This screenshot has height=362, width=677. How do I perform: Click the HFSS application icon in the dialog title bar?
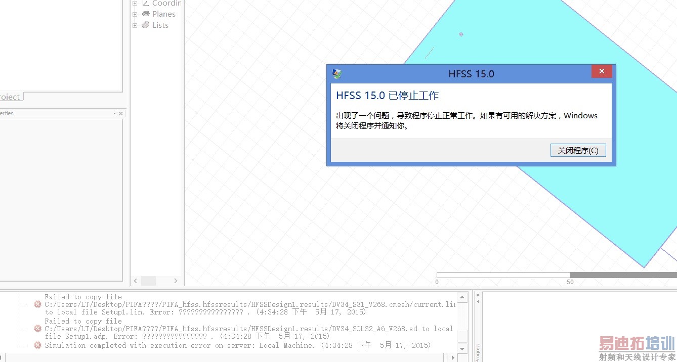pyautogui.click(x=337, y=74)
